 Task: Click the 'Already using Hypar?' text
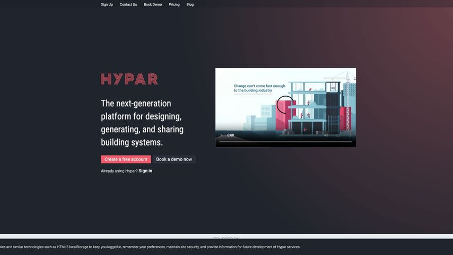click(x=119, y=171)
